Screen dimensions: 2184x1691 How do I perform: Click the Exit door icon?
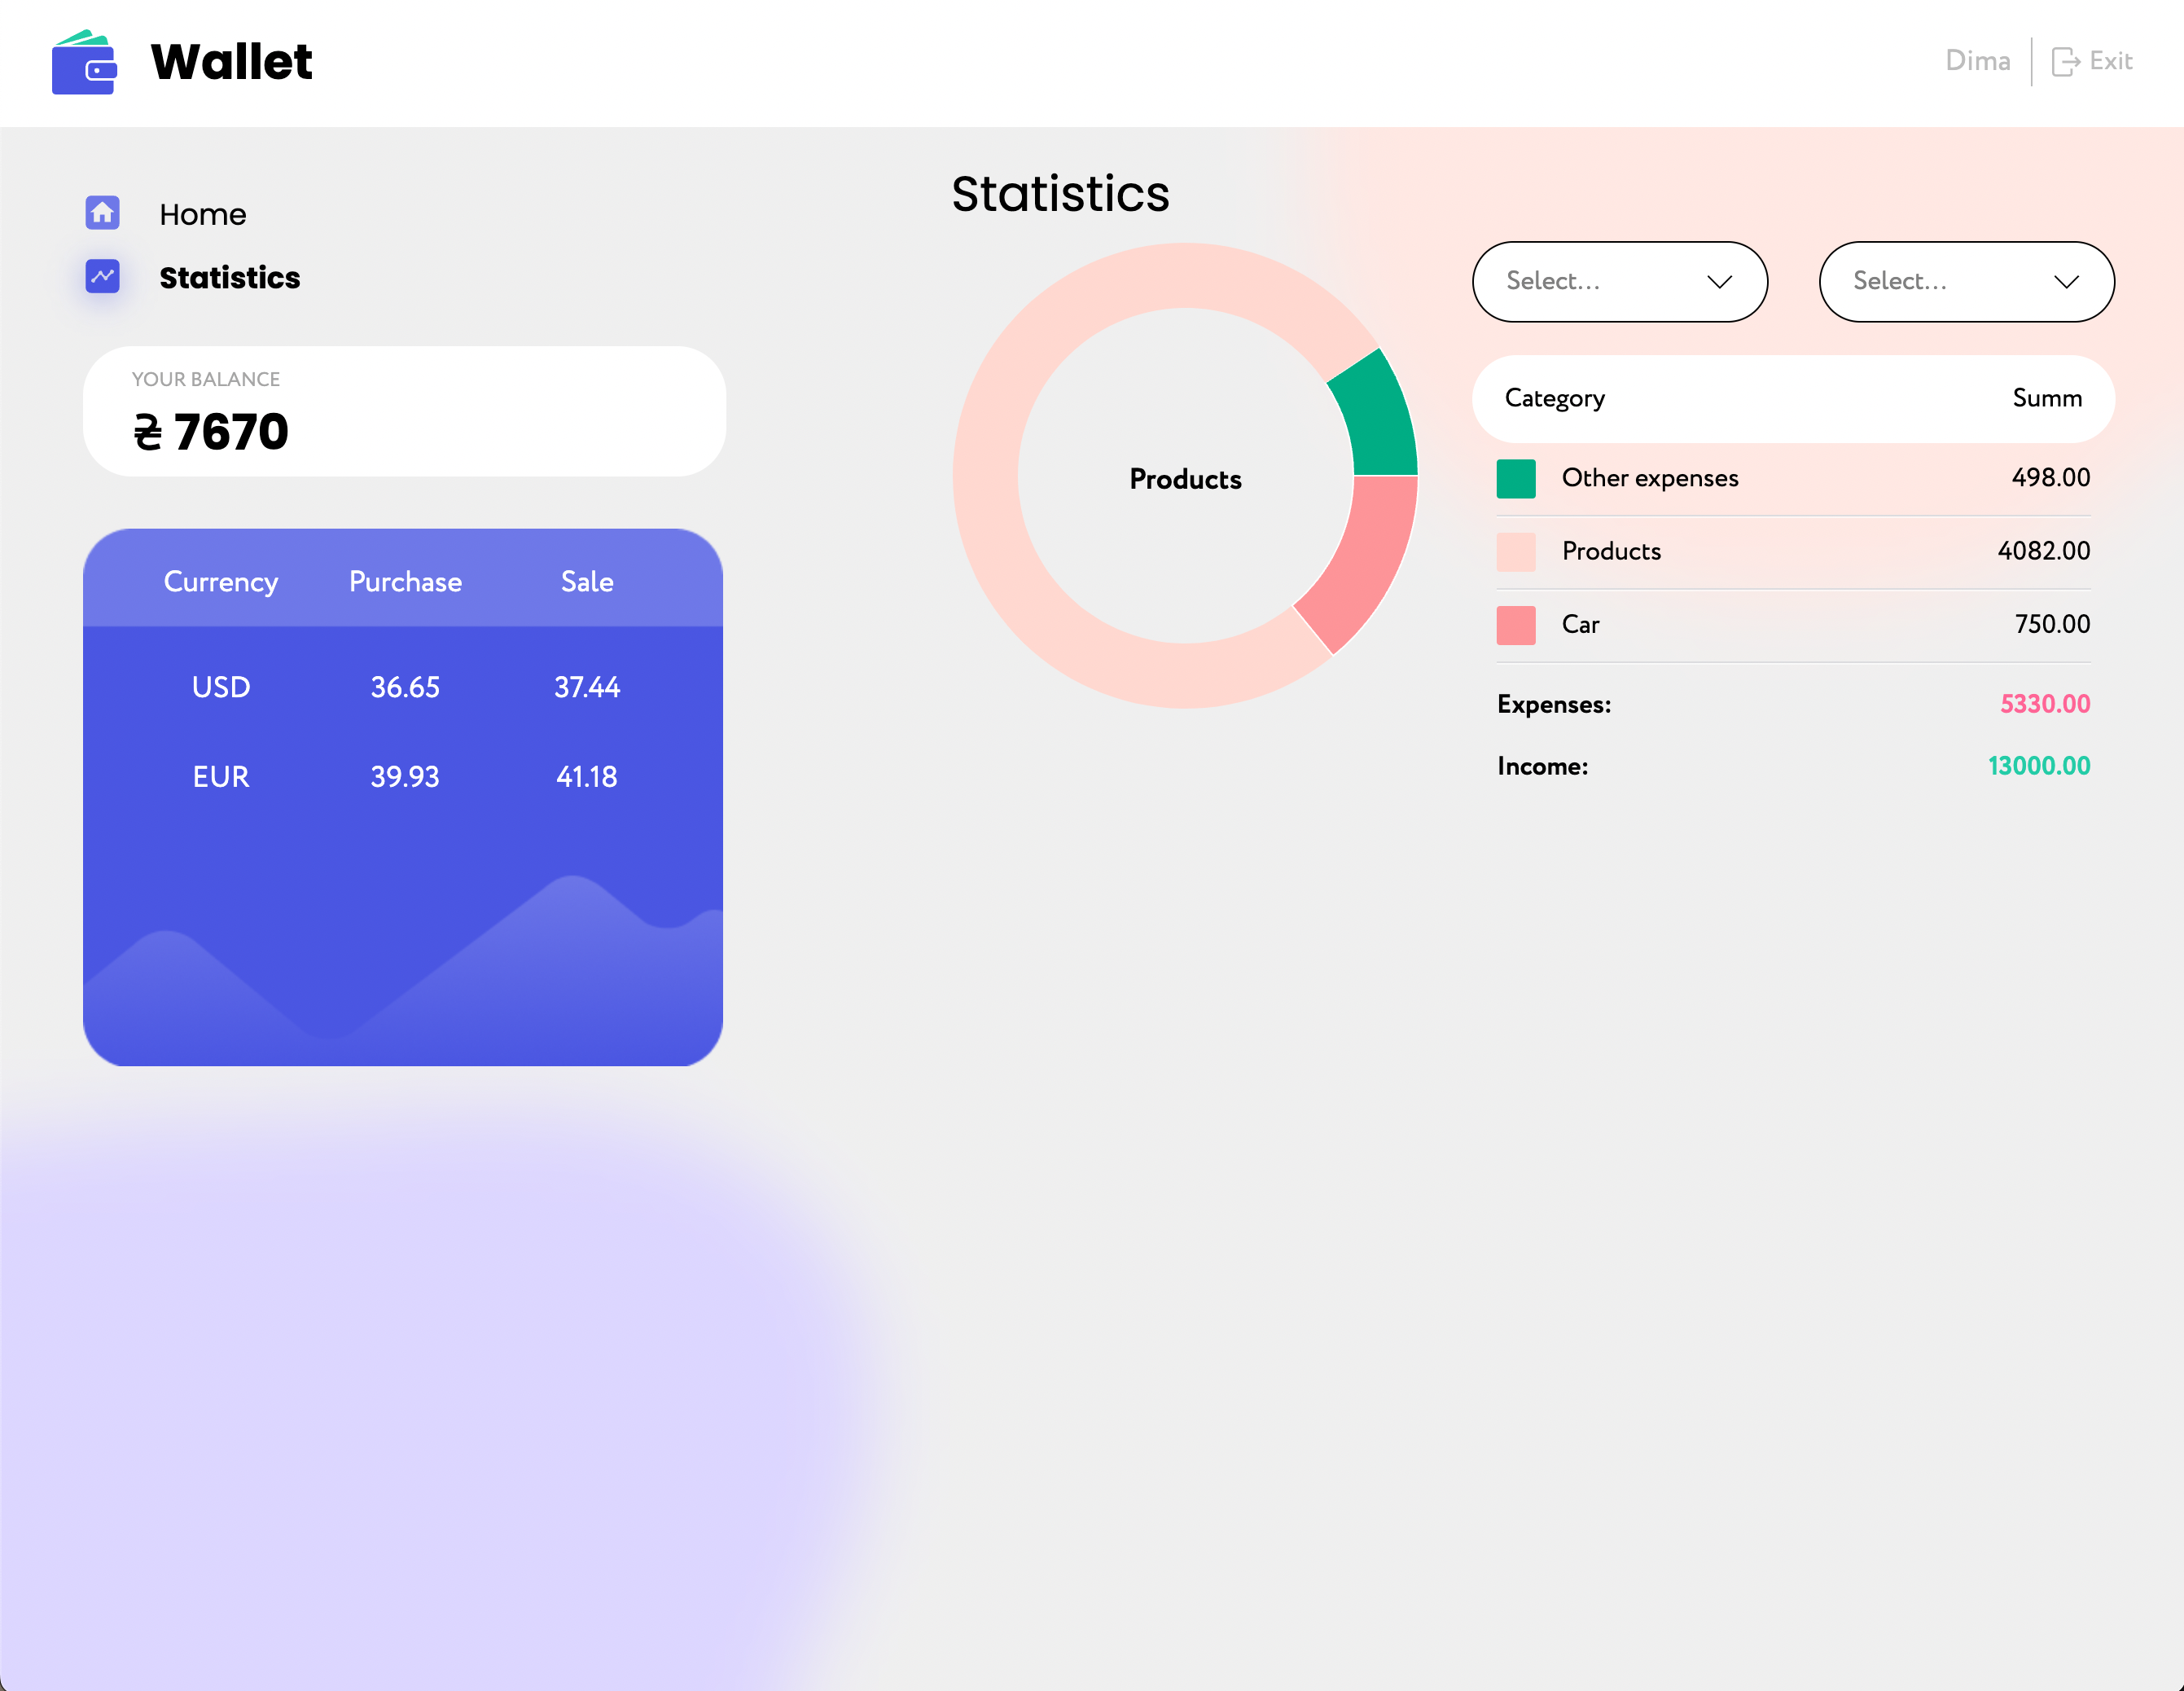[2066, 62]
